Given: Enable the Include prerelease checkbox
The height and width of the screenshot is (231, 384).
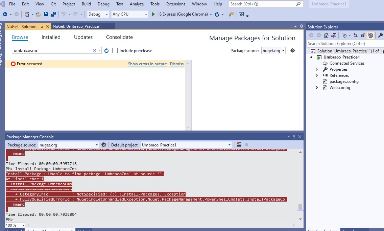Looking at the screenshot, I should click(115, 50).
